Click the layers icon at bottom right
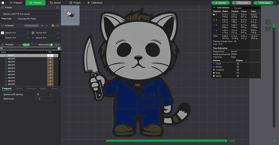The height and width of the screenshot is (145, 279). click(274, 141)
